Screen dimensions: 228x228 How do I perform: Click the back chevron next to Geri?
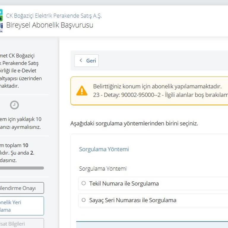(81, 60)
